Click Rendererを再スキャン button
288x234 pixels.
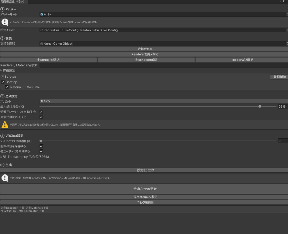tap(144, 54)
